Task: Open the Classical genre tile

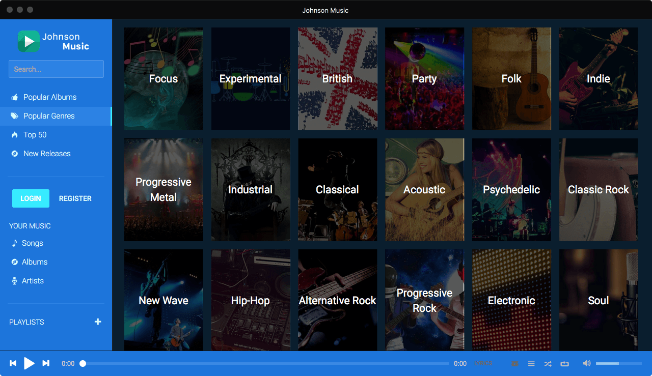Action: pyautogui.click(x=338, y=190)
